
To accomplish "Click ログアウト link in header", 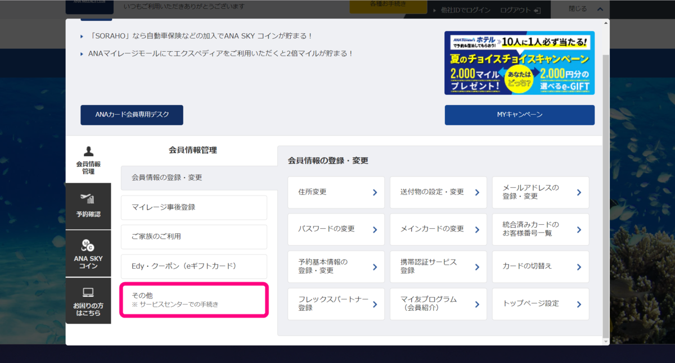I will (515, 10).
